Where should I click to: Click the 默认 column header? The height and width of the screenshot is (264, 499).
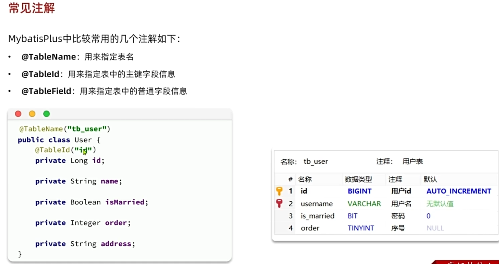click(430, 179)
